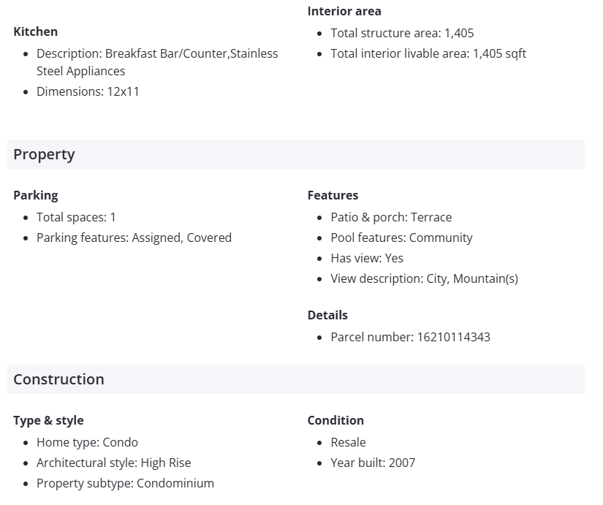The width and height of the screenshot is (603, 505).
Task: Click the Architectural style: High Rise entry
Action: 113,463
